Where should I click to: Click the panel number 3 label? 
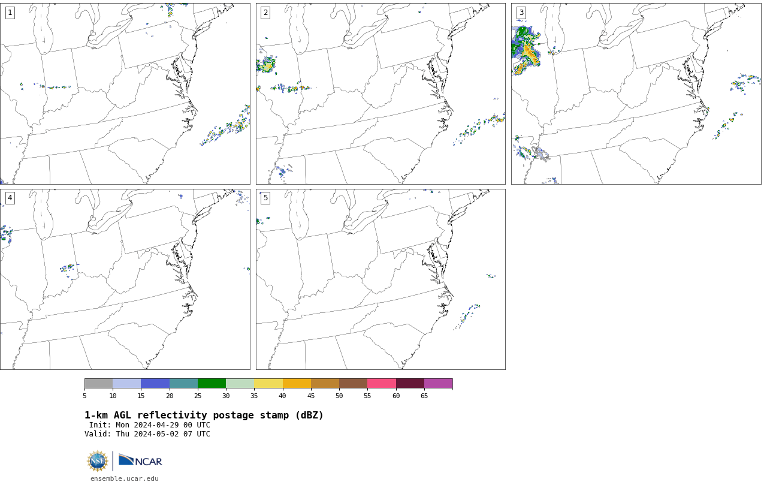[521, 13]
